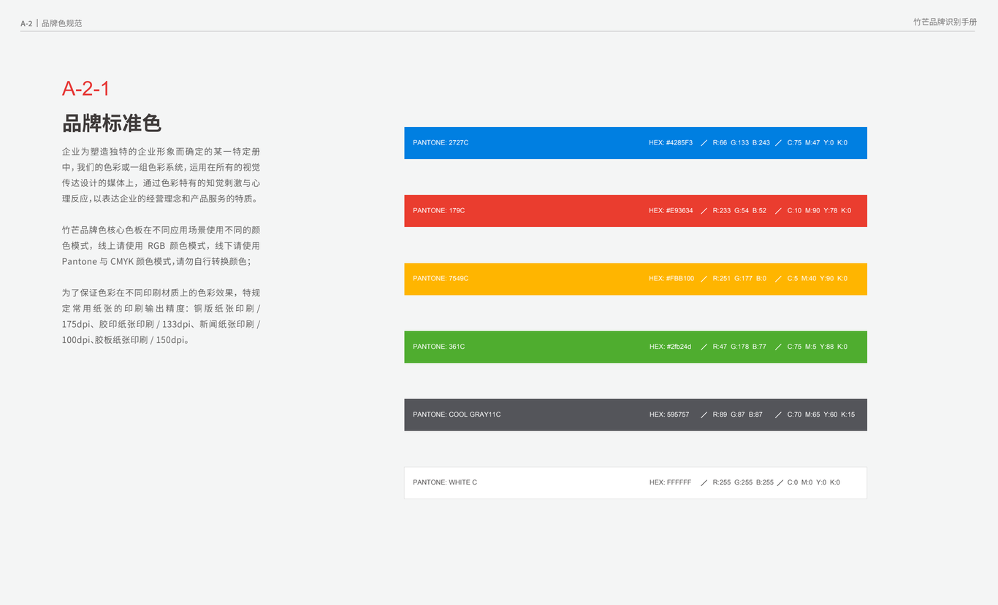Select the HEX: #2fb24d text

click(x=671, y=347)
